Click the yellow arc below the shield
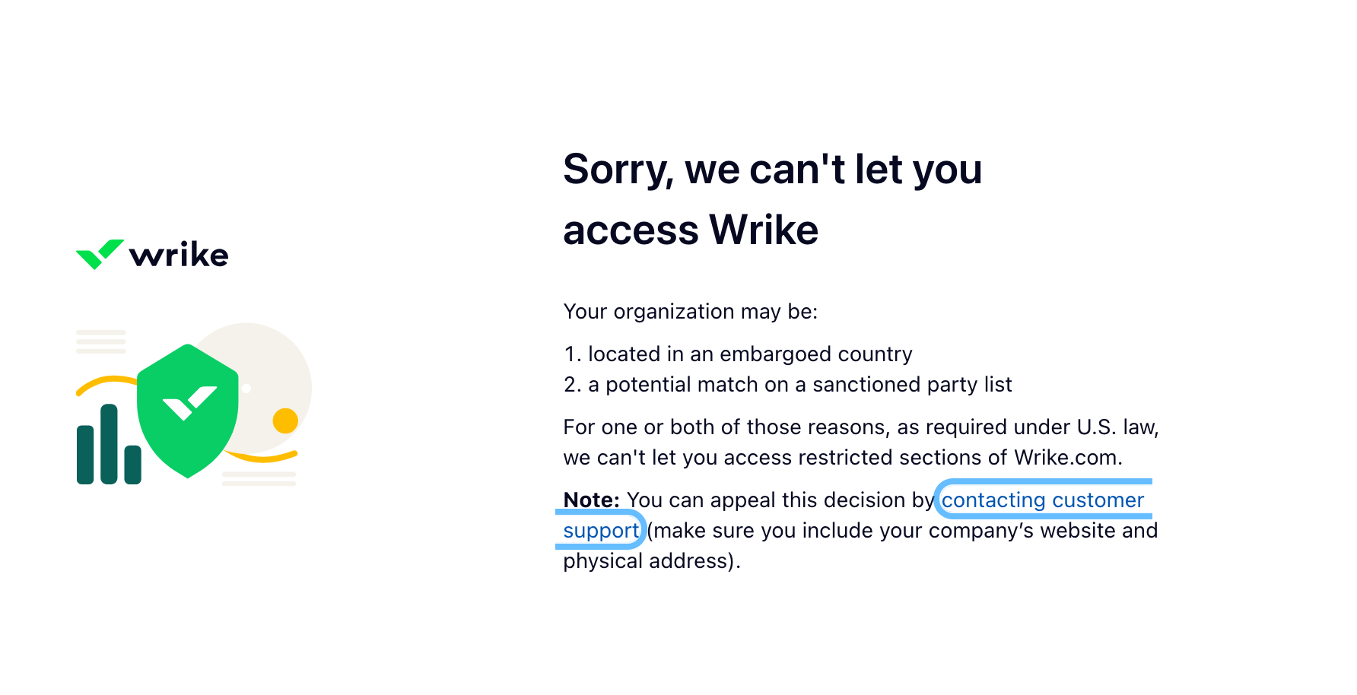This screenshot has height=695, width=1357. tap(261, 456)
